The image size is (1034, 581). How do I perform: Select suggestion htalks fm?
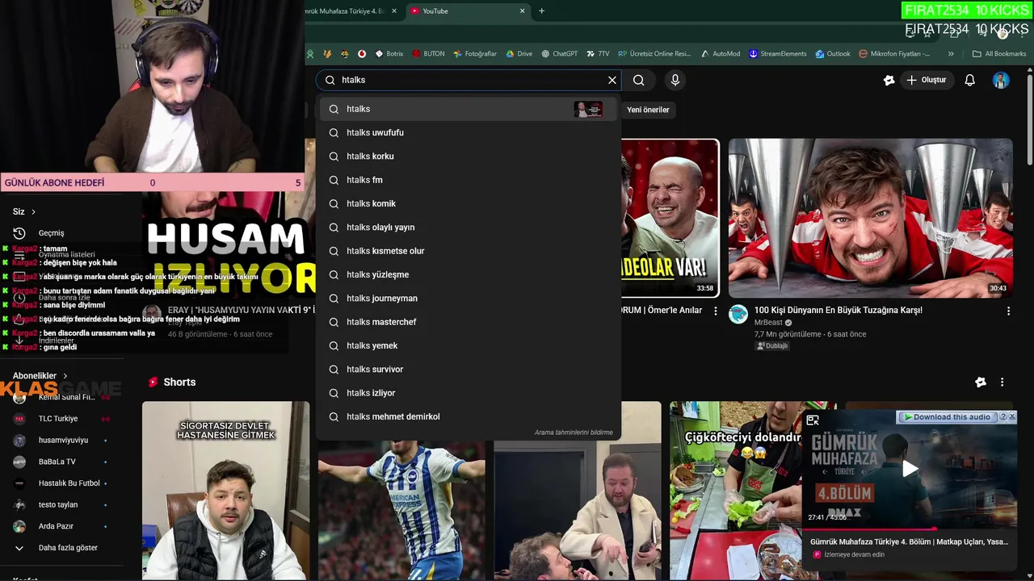coord(468,180)
